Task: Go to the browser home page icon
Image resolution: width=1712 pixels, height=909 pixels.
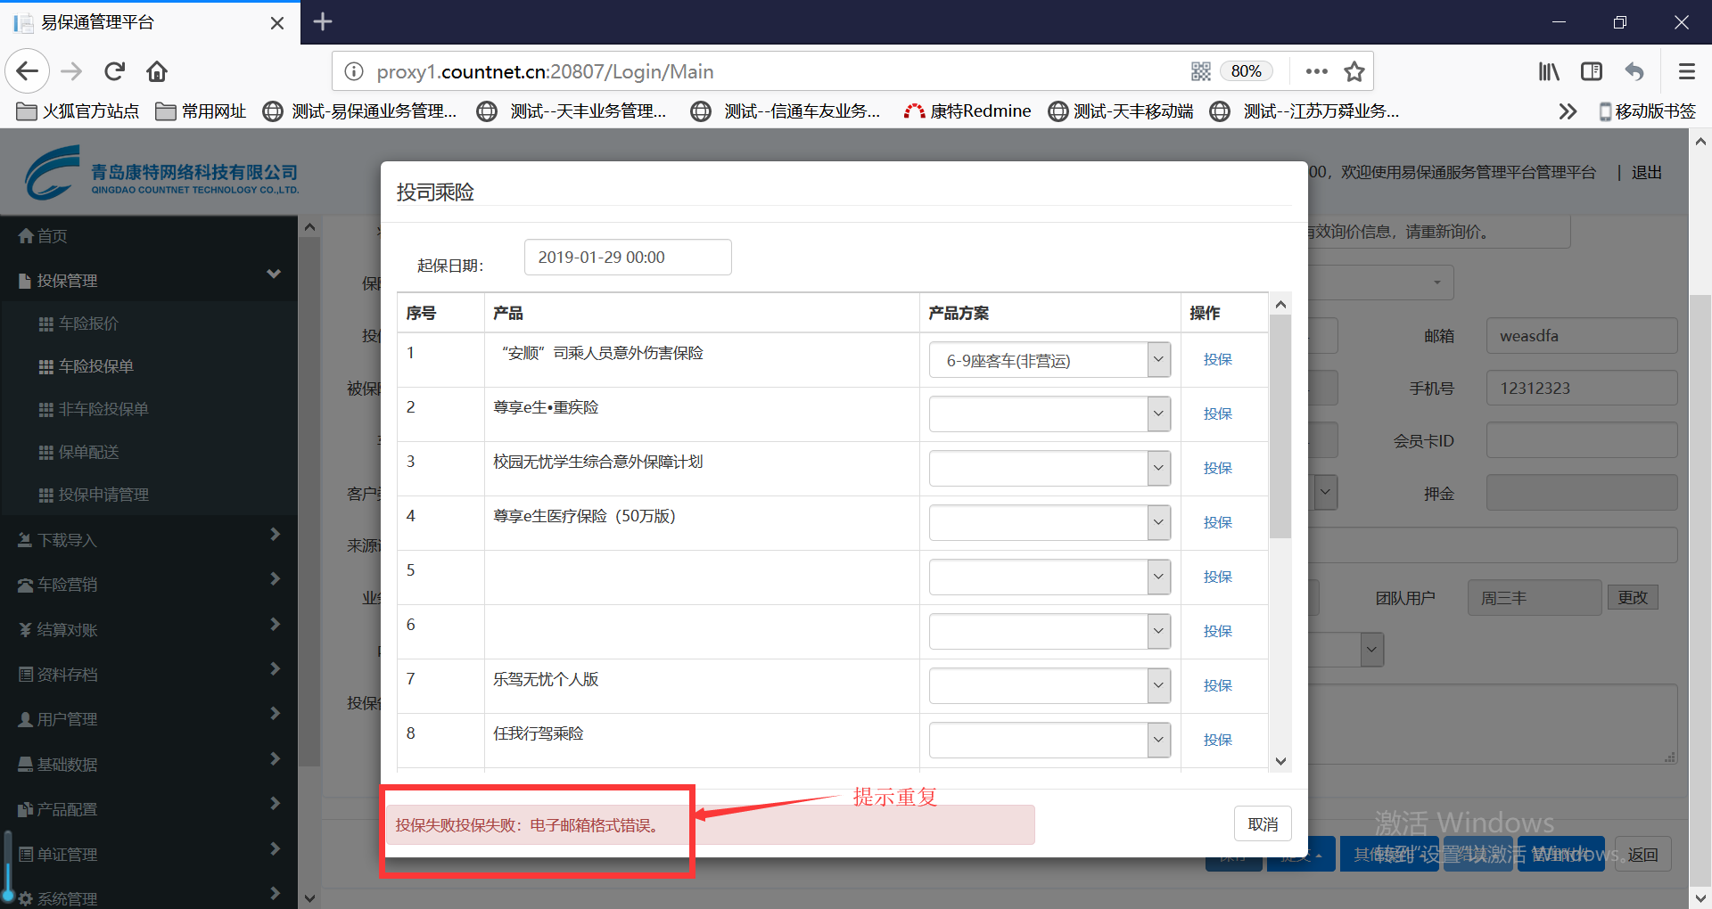Action: coord(157,71)
